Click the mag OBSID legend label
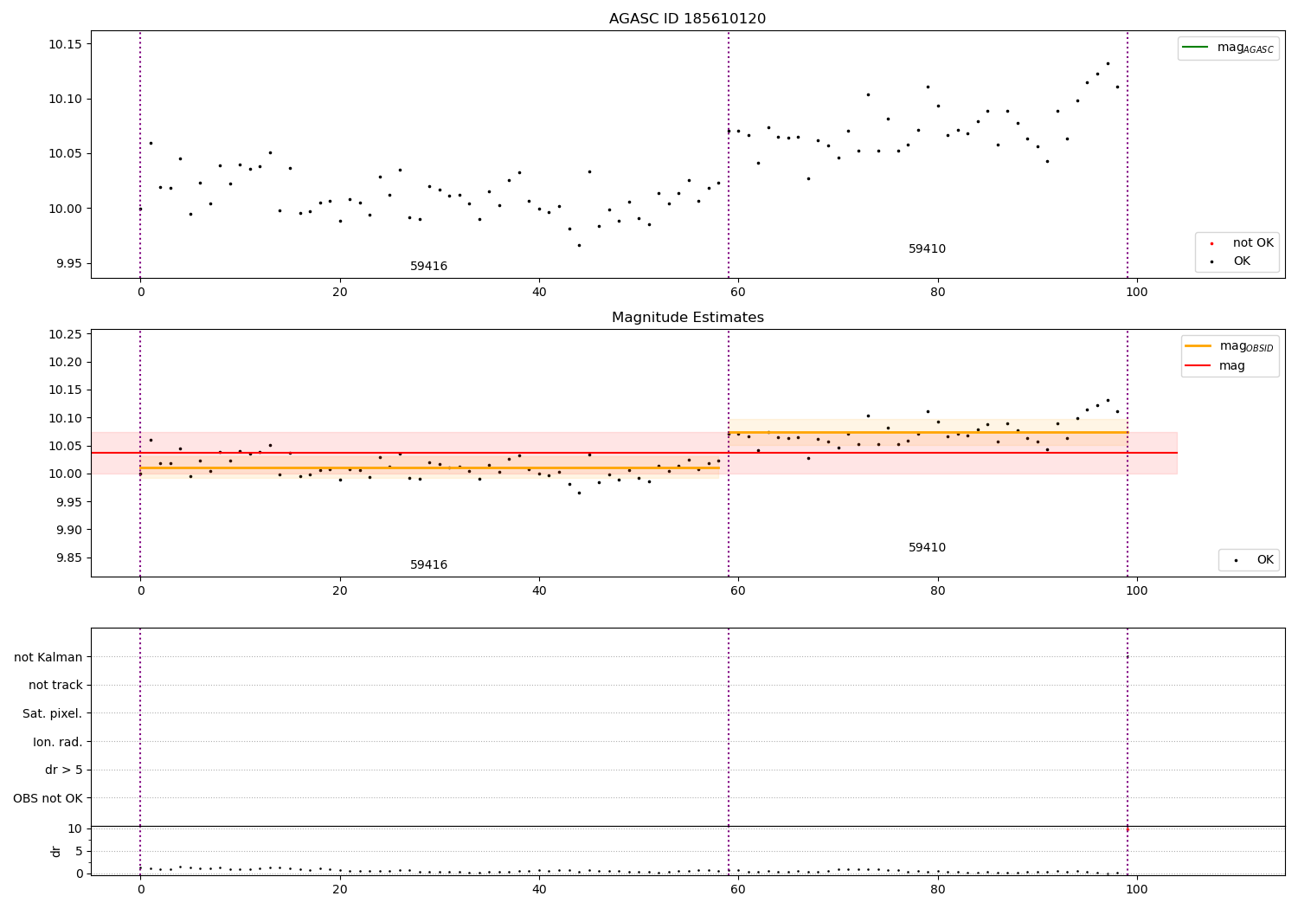Screen dimensions: 1298x909 pos(1246,346)
